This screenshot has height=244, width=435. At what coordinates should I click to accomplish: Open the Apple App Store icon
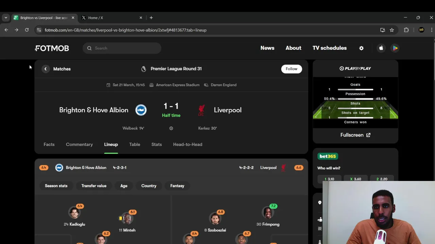381,48
